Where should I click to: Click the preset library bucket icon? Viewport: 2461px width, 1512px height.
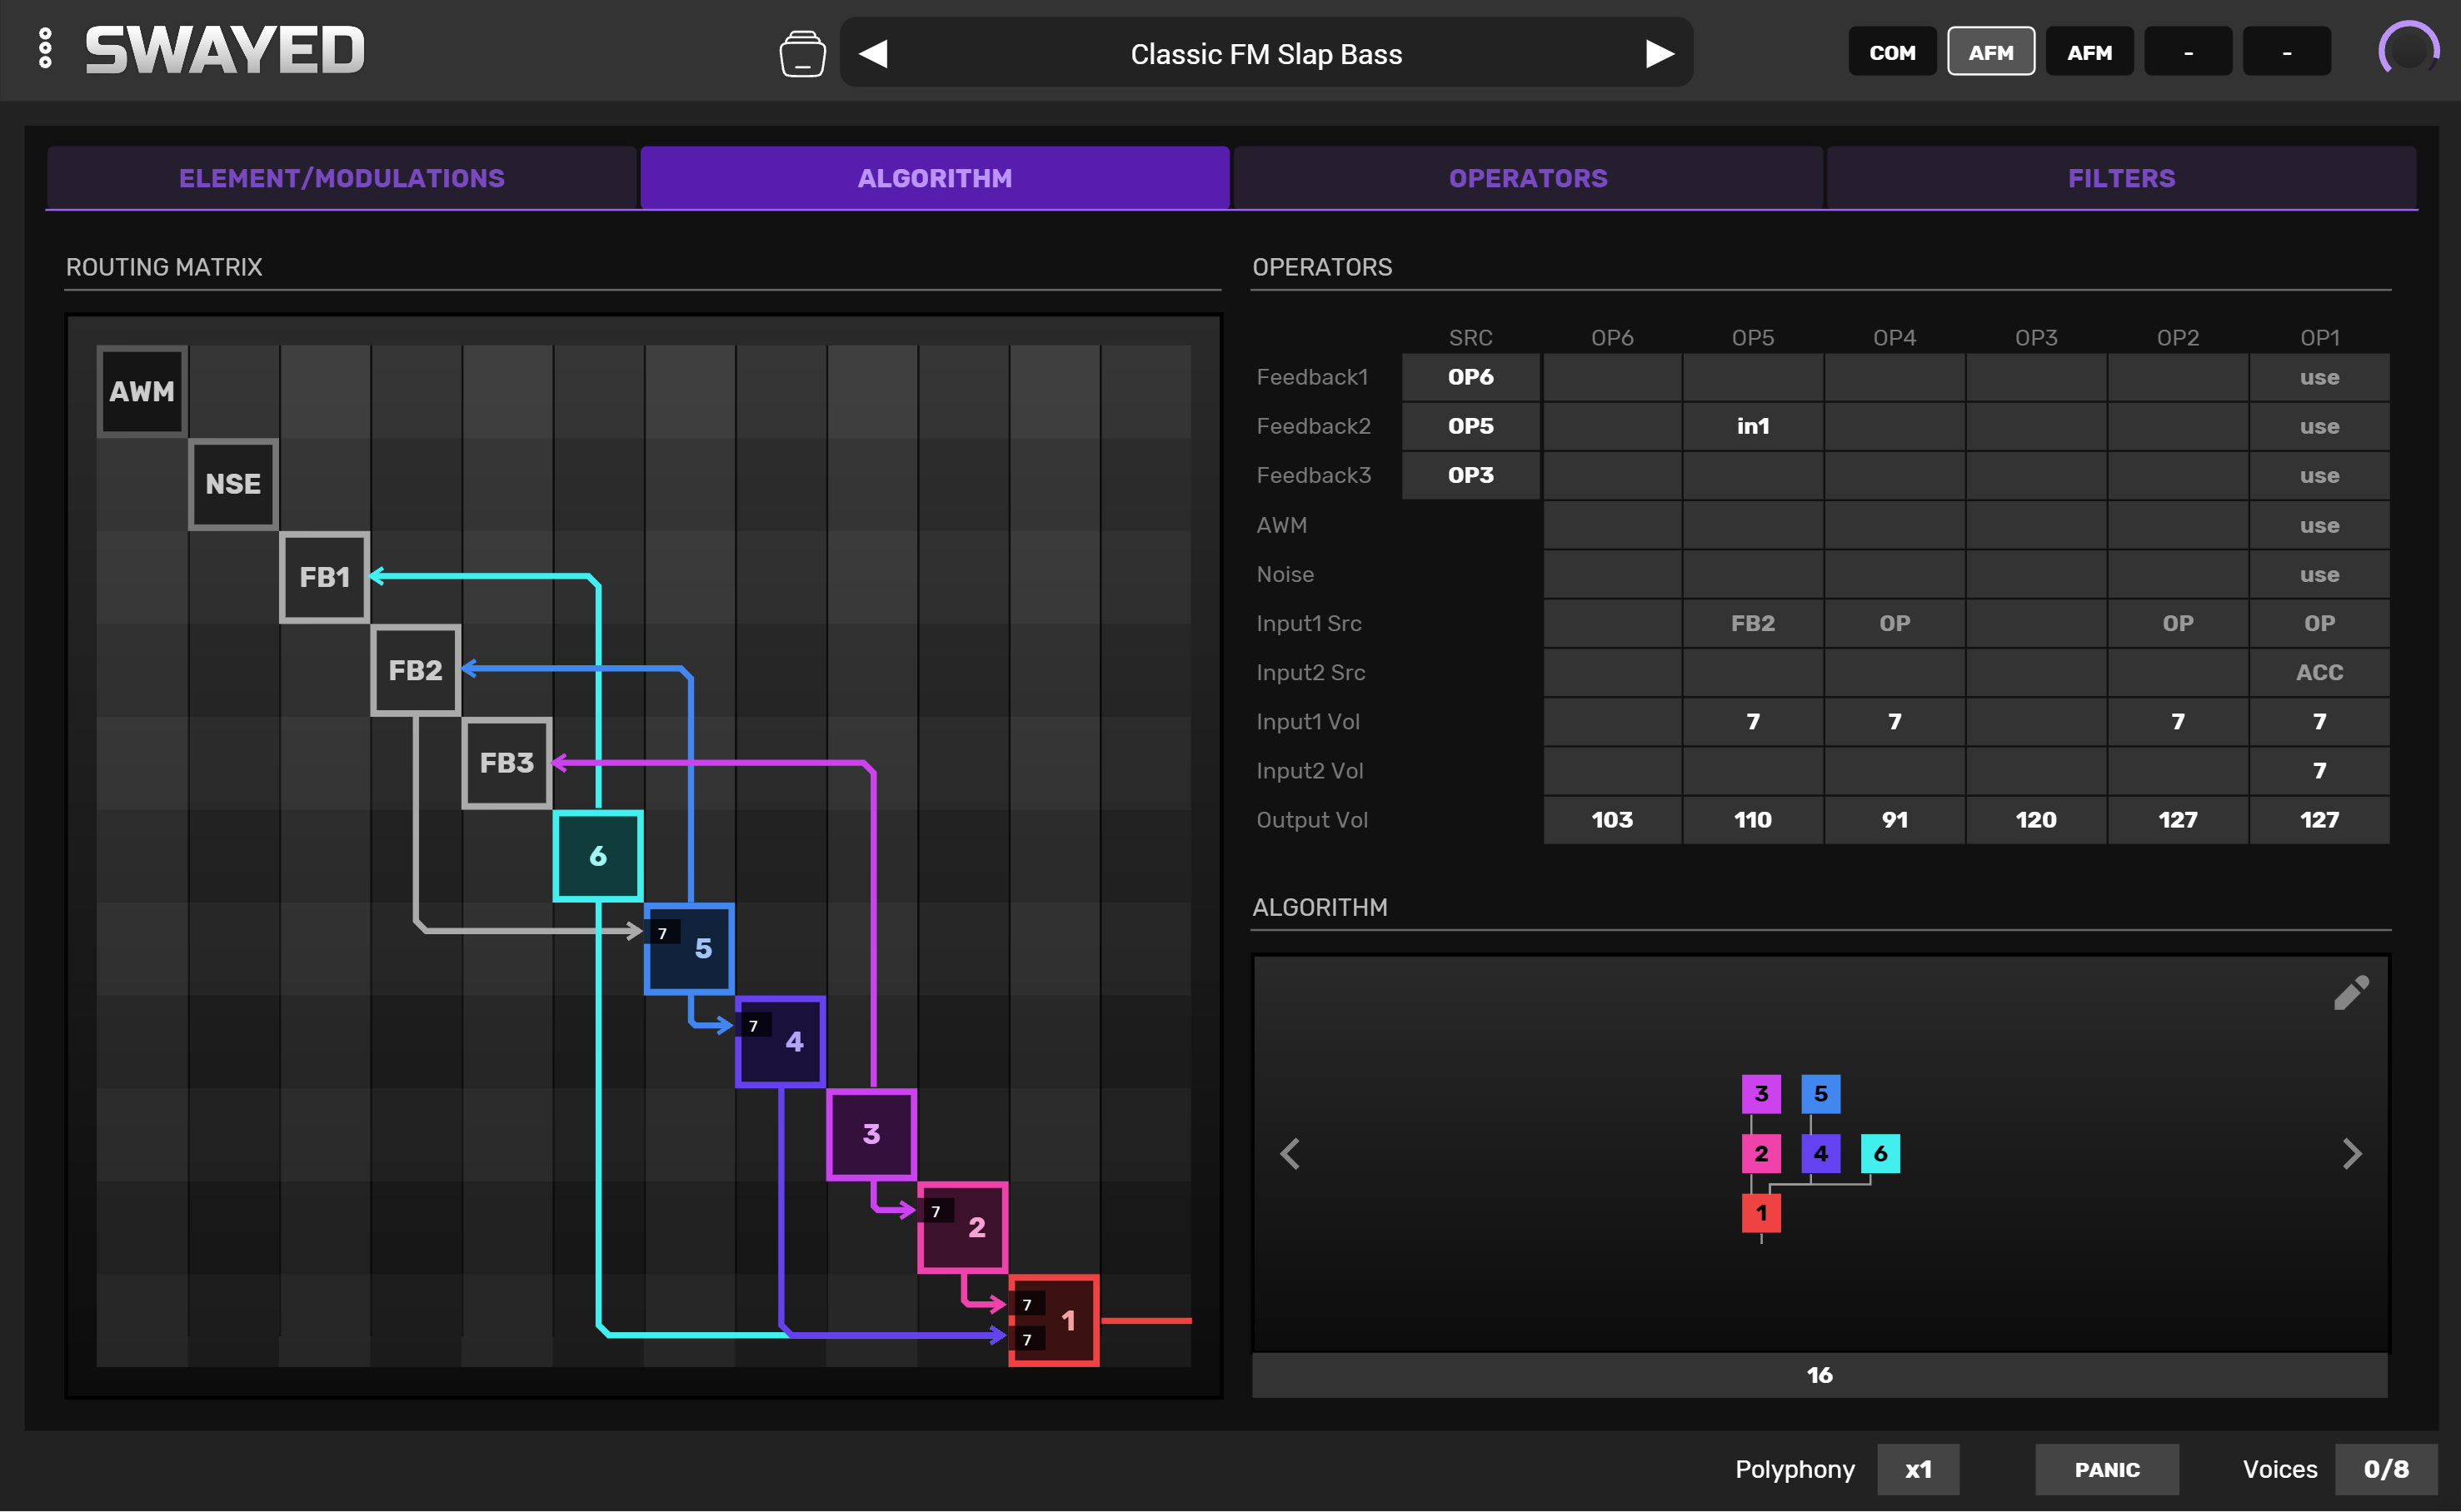(801, 53)
